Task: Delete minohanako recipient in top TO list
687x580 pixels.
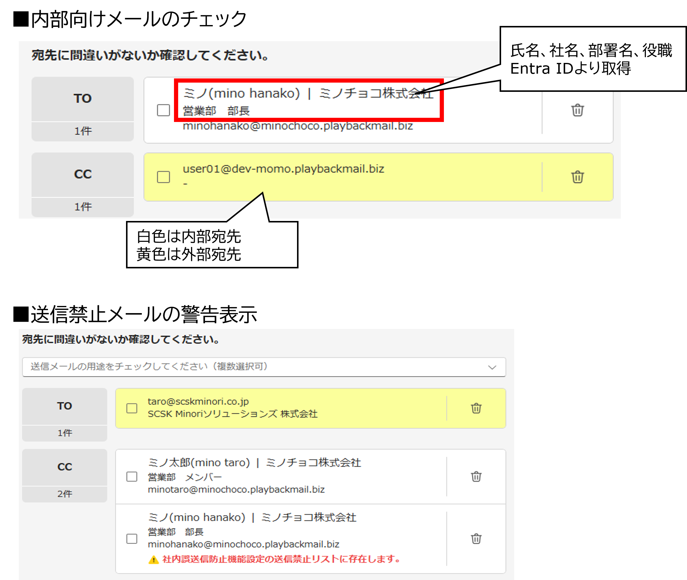Action: click(577, 110)
